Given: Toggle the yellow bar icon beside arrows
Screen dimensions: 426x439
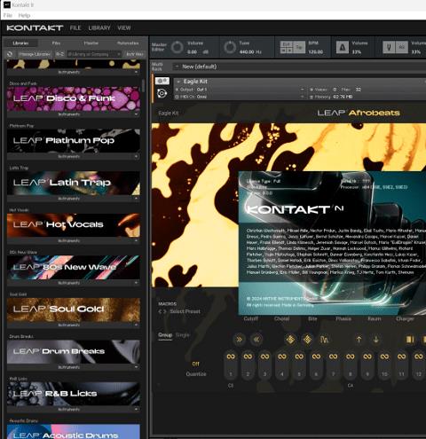Looking at the screenshot, I should (x=410, y=340).
